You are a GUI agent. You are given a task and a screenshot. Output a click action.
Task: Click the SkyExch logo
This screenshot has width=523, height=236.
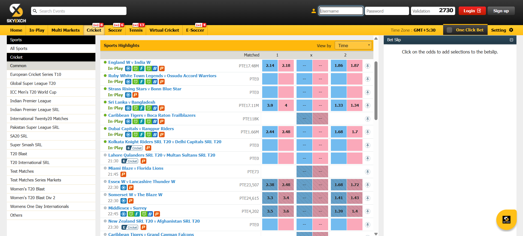pos(16,13)
